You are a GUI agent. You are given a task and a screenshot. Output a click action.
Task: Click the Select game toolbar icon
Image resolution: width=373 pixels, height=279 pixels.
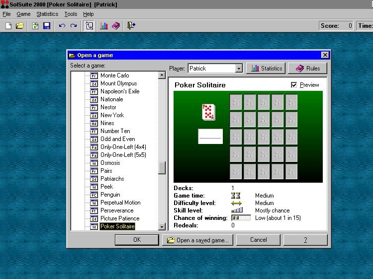(x=89, y=26)
